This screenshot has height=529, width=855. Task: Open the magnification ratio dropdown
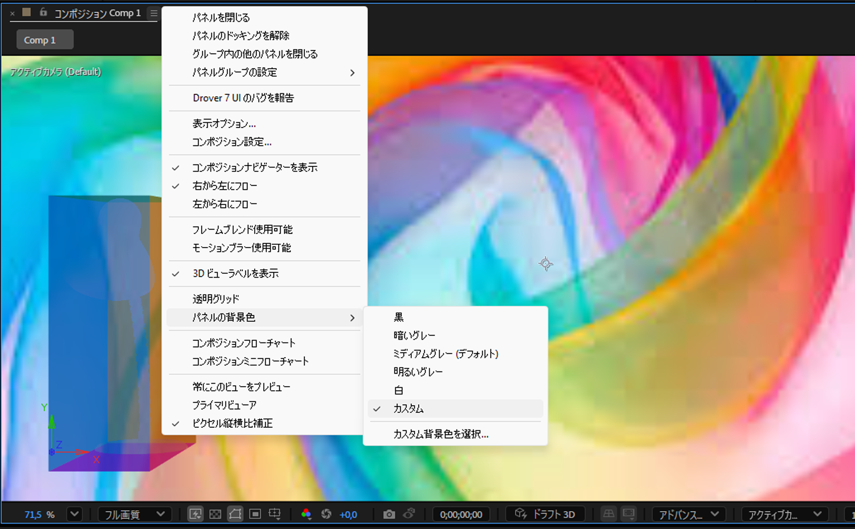click(74, 514)
